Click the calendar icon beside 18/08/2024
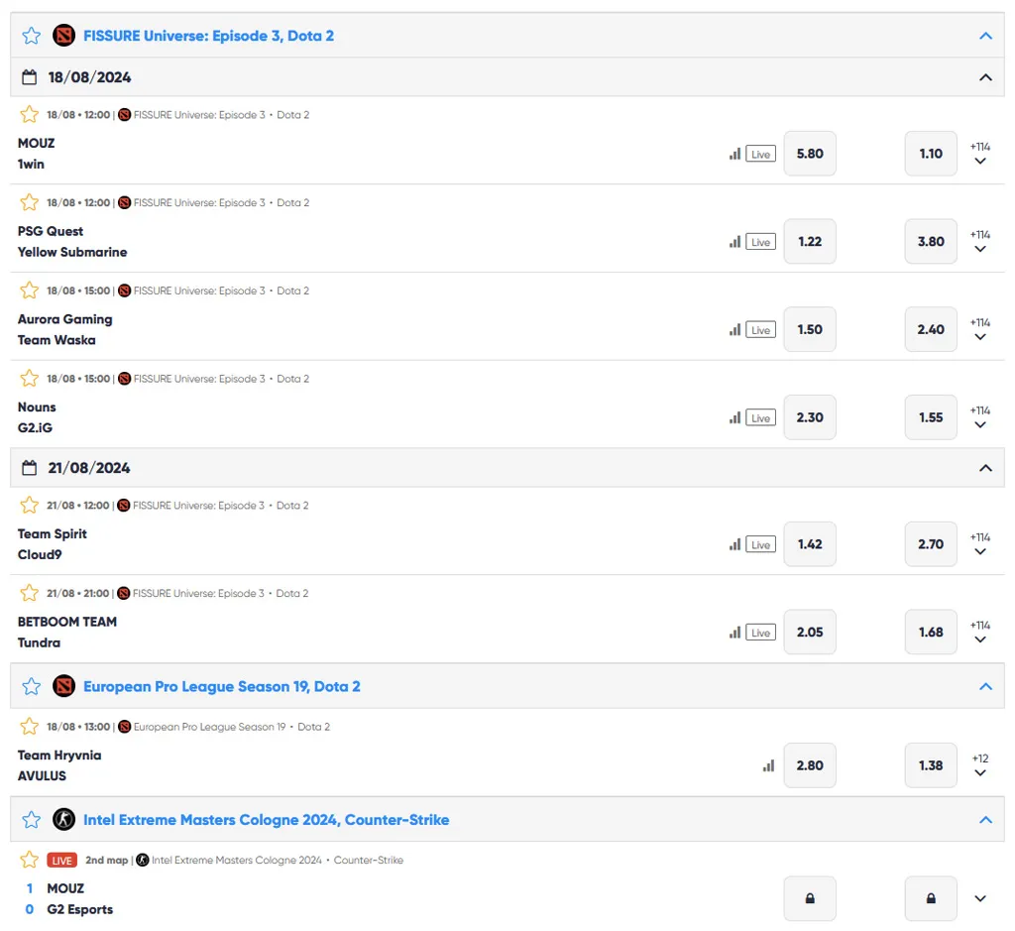 (x=30, y=77)
